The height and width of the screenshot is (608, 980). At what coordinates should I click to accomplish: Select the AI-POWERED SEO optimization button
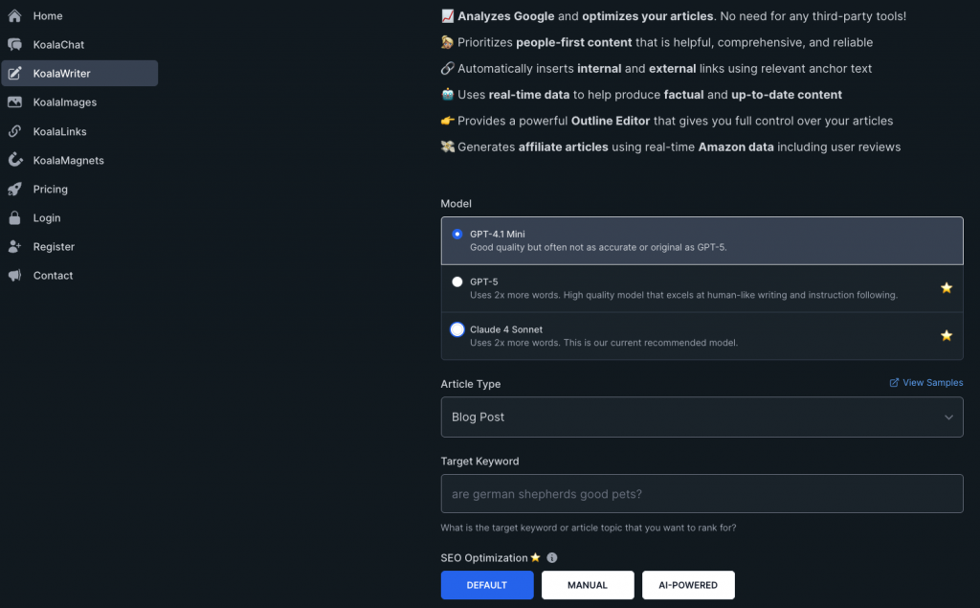click(x=688, y=585)
